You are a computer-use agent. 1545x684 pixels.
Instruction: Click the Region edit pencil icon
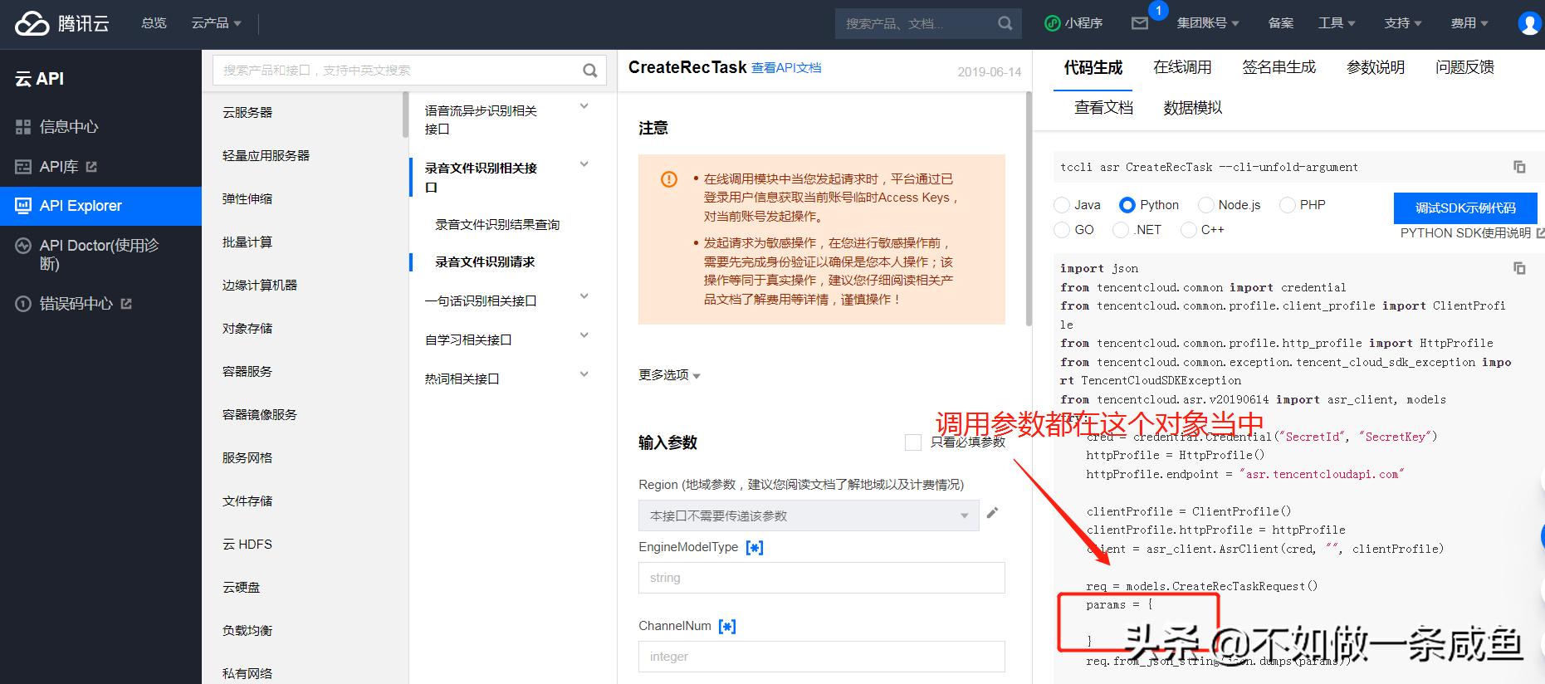click(992, 513)
